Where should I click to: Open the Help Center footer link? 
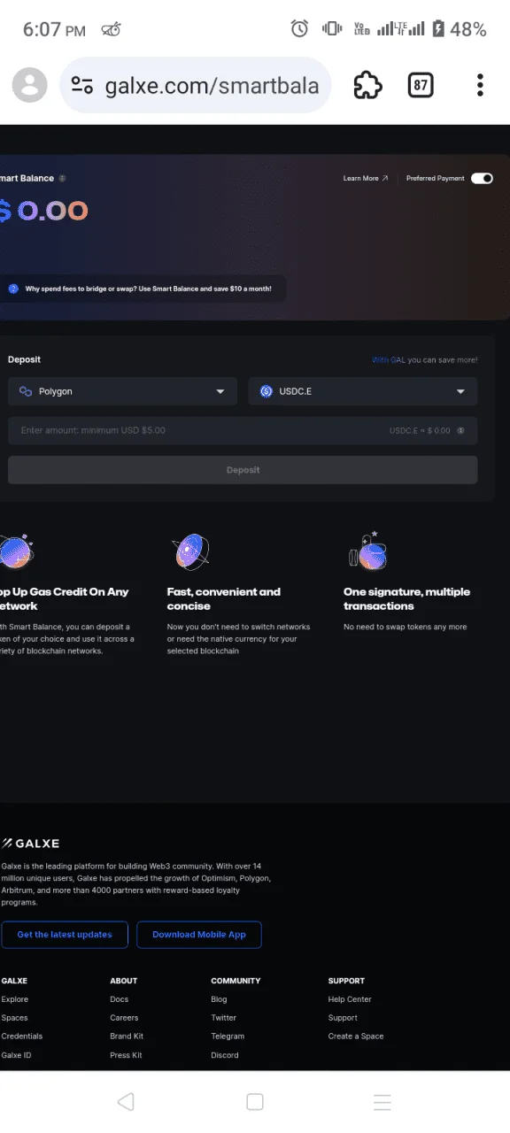coord(350,999)
